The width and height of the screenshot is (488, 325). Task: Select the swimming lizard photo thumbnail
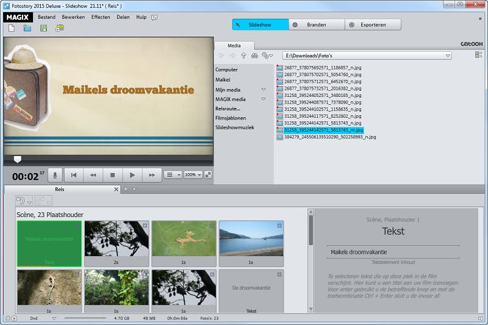[x=184, y=239]
